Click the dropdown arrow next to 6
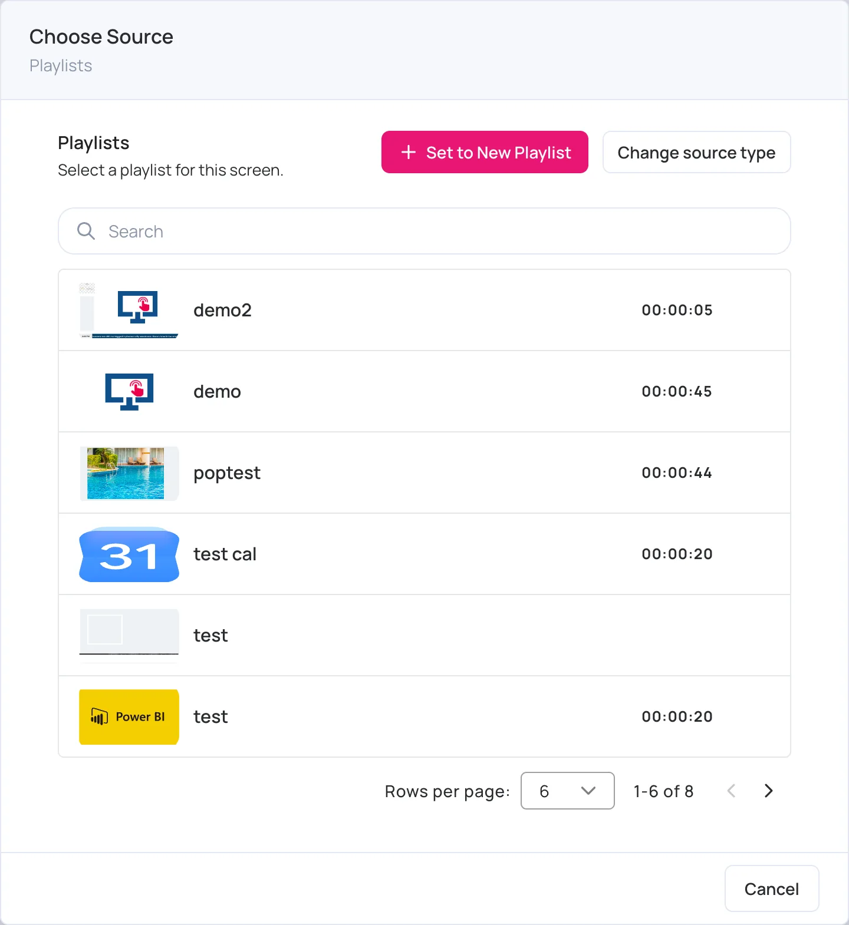Screen dimensions: 849x925 (x=588, y=791)
